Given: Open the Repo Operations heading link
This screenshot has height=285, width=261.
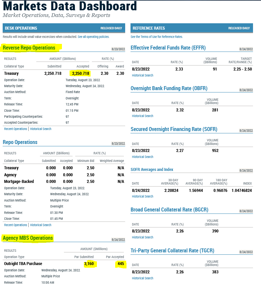Looking at the screenshot, I should [20, 142].
